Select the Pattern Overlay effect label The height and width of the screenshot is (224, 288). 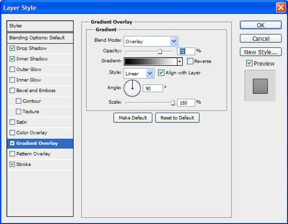pyautogui.click(x=33, y=154)
